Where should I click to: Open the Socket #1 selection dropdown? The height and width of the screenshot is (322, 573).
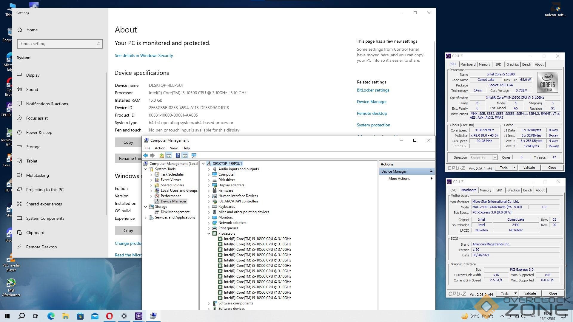495,157
